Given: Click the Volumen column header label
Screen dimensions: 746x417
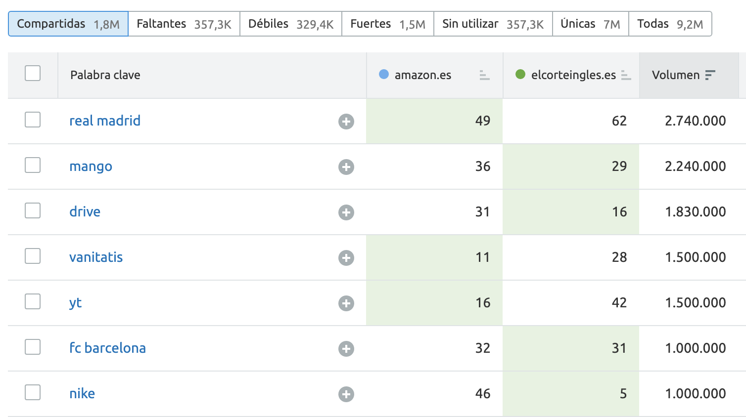Looking at the screenshot, I should click(676, 75).
